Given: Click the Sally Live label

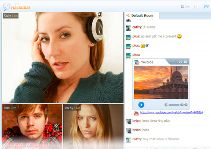Looking at the screenshot, I should (x=11, y=16).
